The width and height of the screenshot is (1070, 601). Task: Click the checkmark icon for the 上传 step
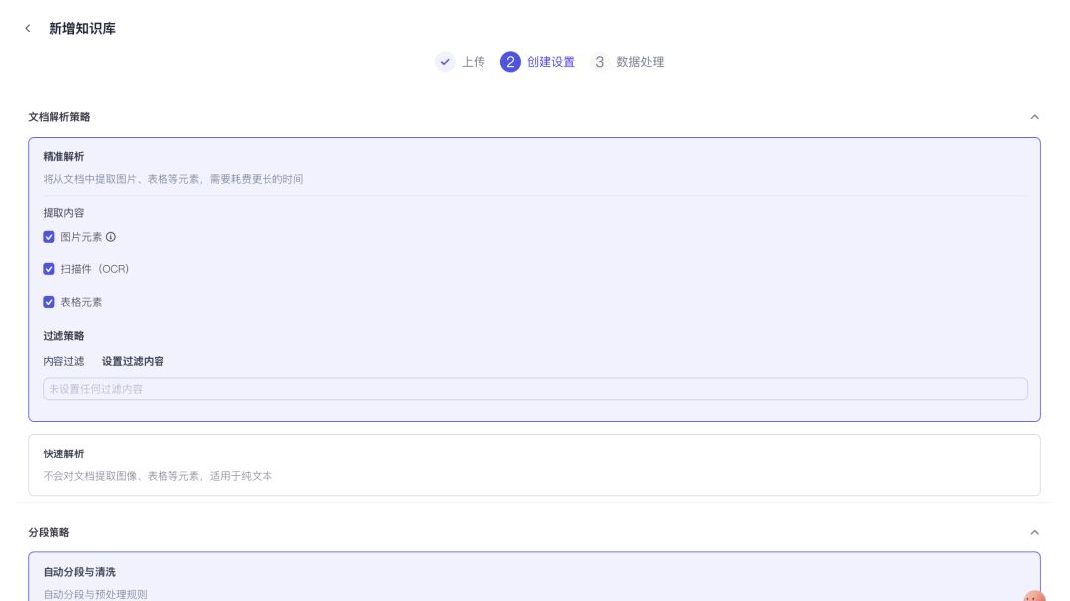pyautogui.click(x=445, y=62)
